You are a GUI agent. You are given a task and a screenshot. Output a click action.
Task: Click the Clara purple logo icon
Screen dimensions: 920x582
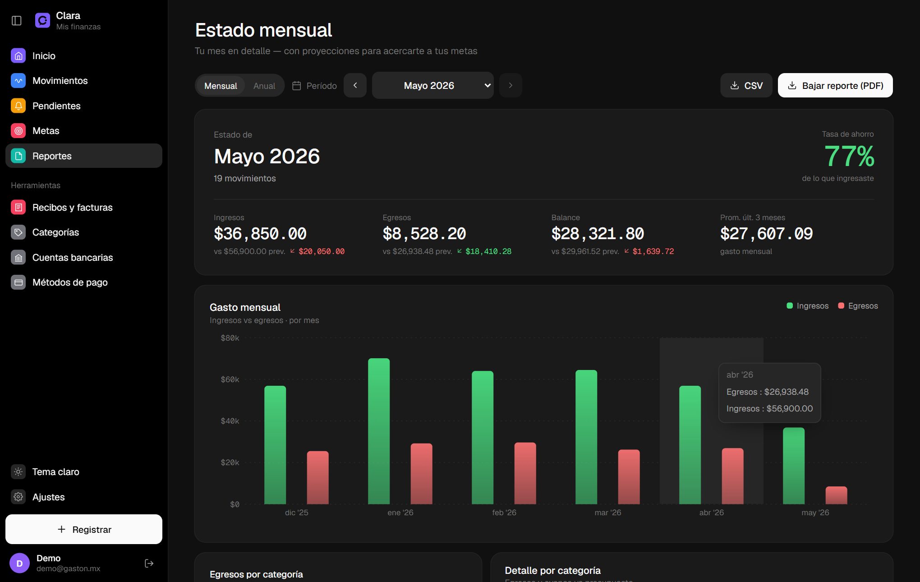(42, 20)
